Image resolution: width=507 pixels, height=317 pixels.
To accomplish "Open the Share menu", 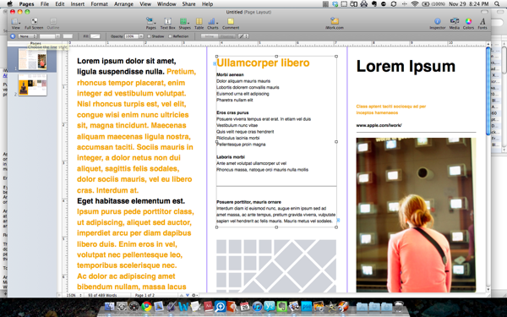I will click(x=188, y=4).
